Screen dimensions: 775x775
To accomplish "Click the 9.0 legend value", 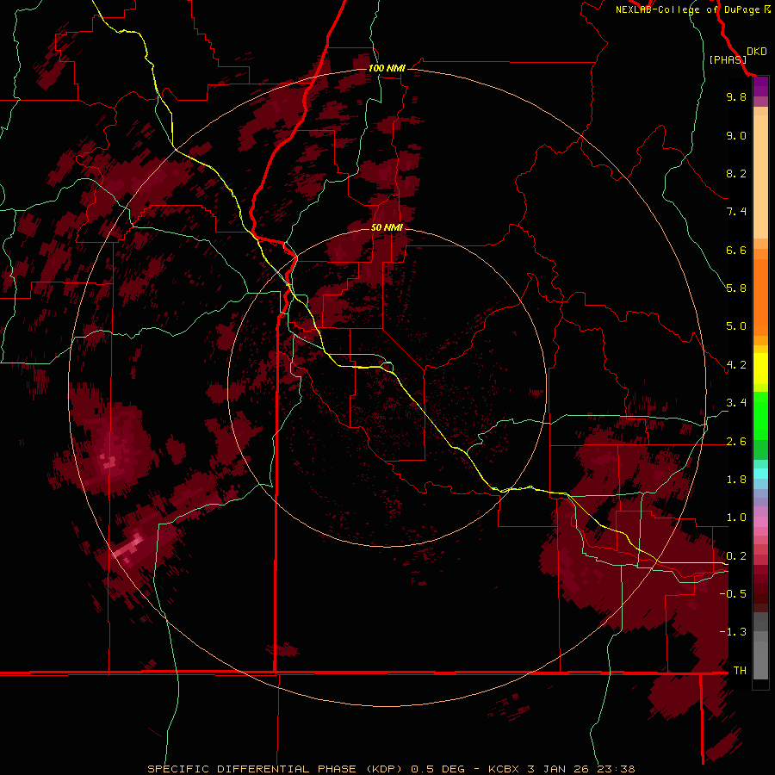I will coord(736,135).
